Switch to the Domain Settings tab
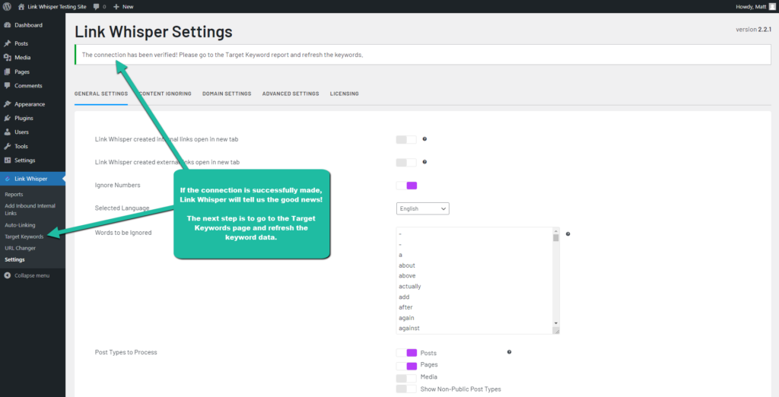Viewport: 779px width, 397px height. [x=227, y=94]
